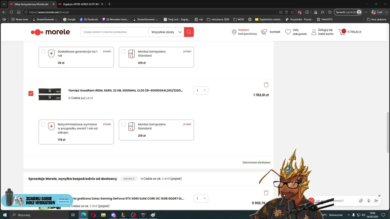
Task: Open the GoodRam IRDM DDR5 product link
Action: click(x=126, y=90)
